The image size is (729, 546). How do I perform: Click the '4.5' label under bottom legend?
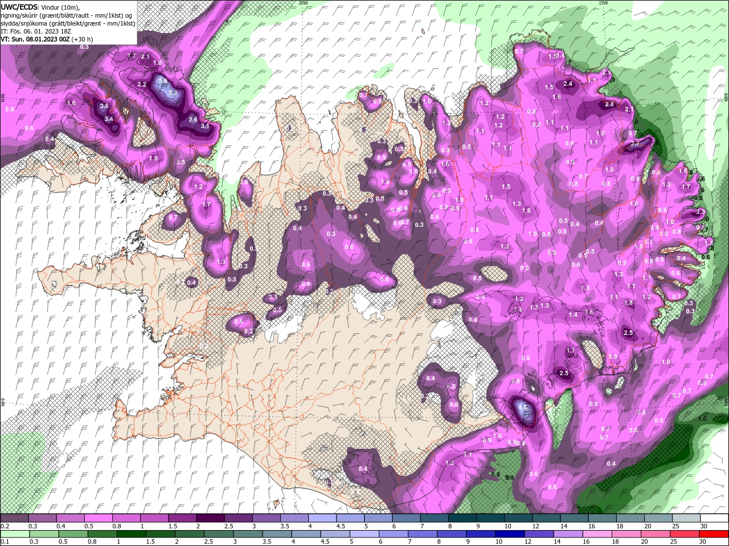tap(325, 542)
